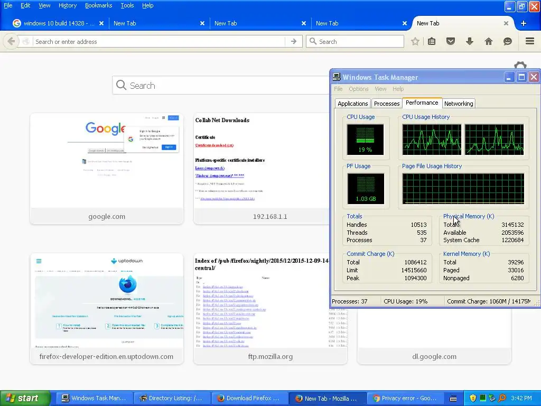Close the 'windows 10 build 14328' tab

[x=101, y=23]
